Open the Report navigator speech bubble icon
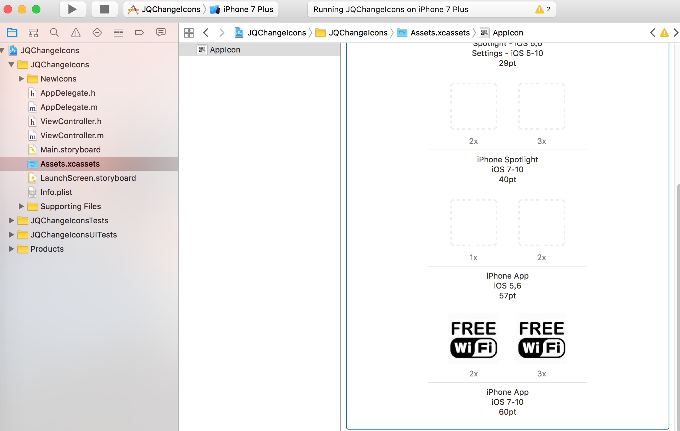Screen dimensions: 680x431 [x=161, y=33]
